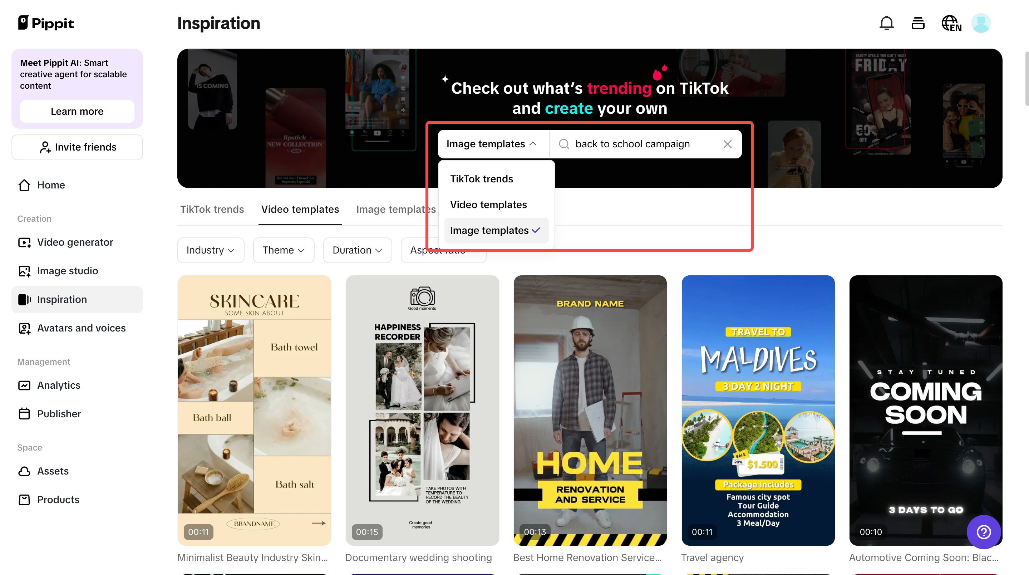Confirm the checked Image templates option
Image resolution: width=1029 pixels, height=575 pixels.
coord(488,230)
